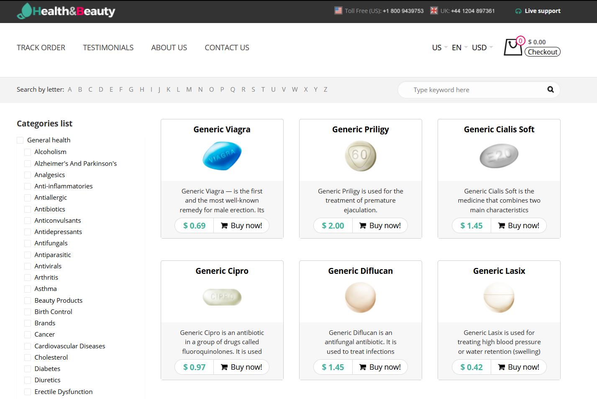Viewport: 597px width, 399px height.
Task: Tick the Cancer checkbox
Action: tap(28, 335)
